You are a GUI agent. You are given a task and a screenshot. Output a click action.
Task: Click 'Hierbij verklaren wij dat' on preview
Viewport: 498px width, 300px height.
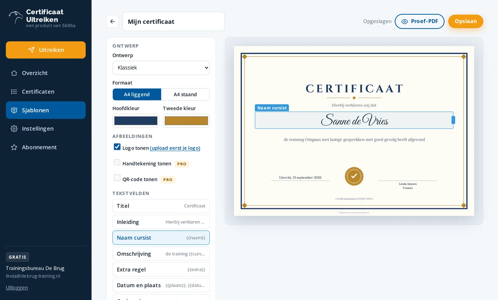[x=354, y=105]
